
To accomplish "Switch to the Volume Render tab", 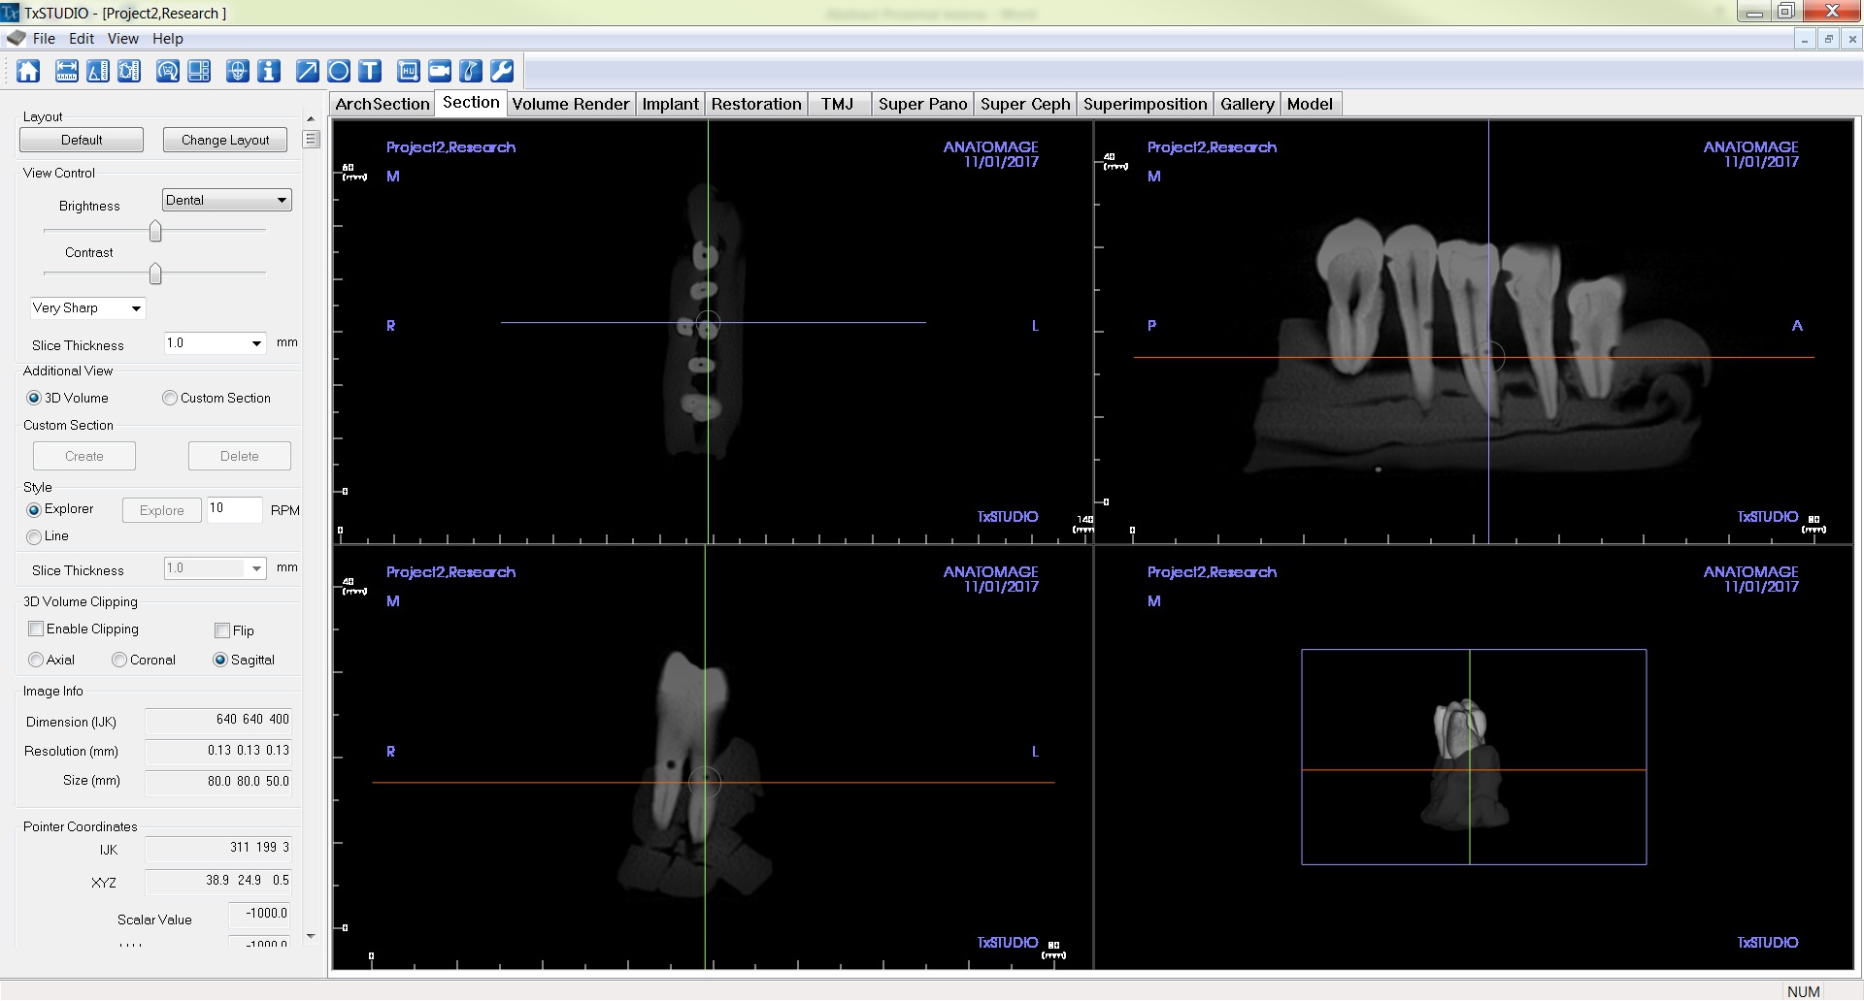I will pos(570,104).
